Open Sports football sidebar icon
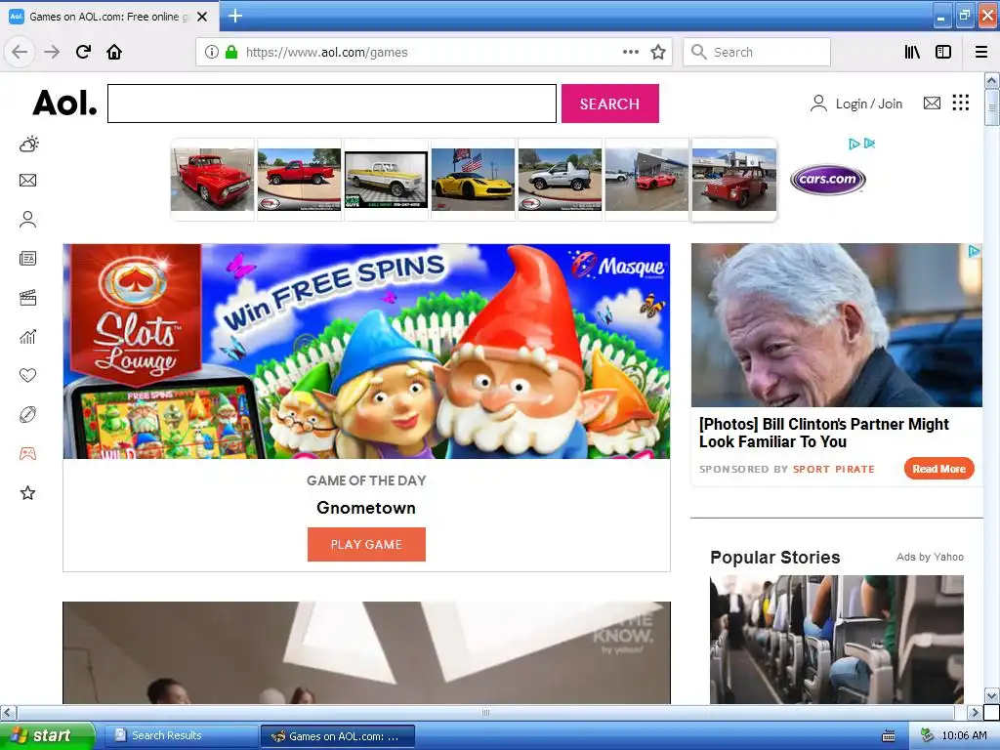 [x=28, y=414]
